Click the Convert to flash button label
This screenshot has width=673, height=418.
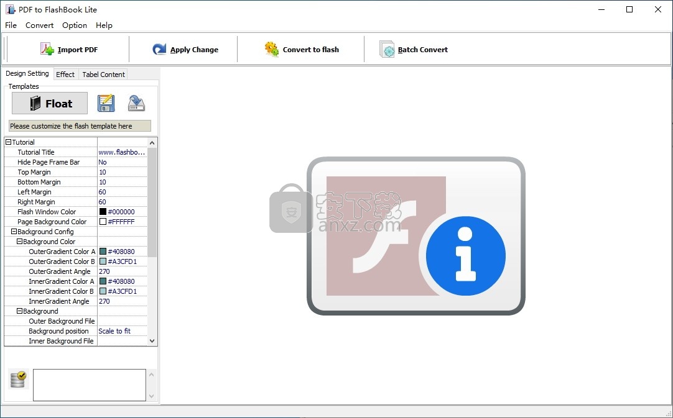pos(311,50)
